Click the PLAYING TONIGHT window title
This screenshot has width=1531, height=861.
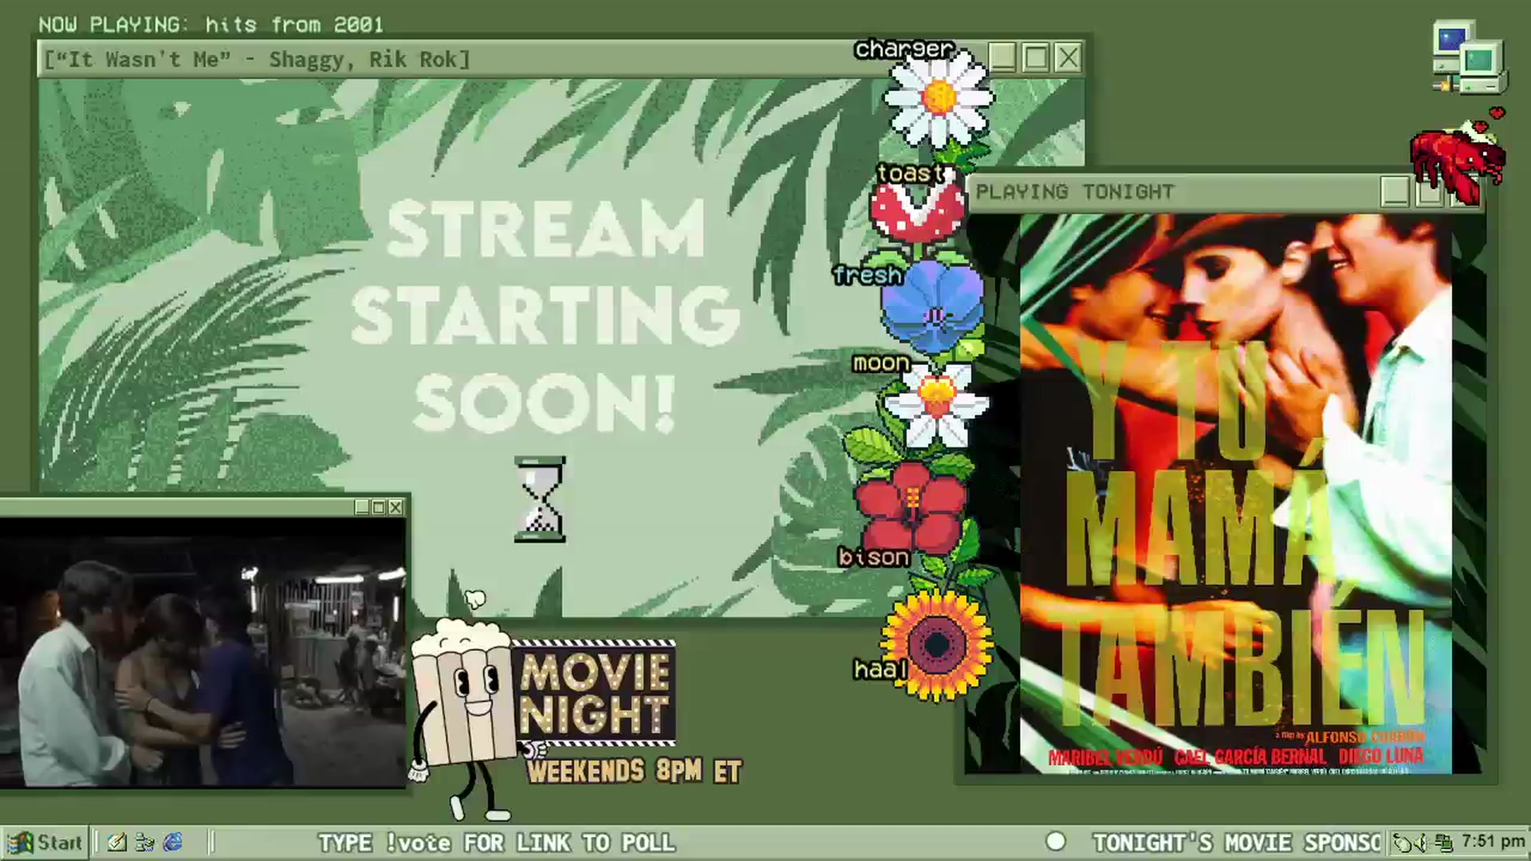tap(1075, 192)
